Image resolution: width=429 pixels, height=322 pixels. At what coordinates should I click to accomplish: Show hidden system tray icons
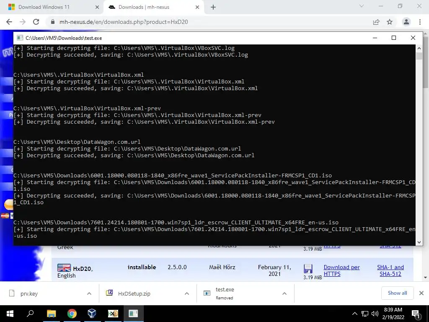tap(354, 314)
